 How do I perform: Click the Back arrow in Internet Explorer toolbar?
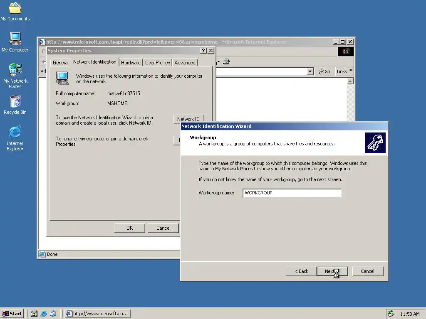(44, 62)
